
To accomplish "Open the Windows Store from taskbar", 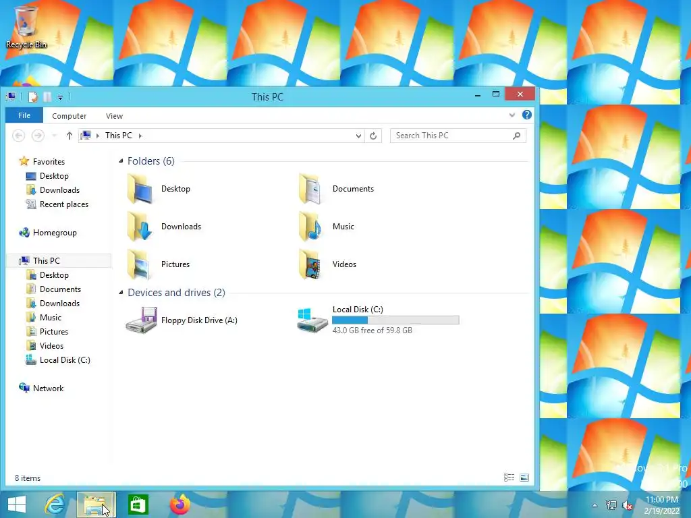I will (138, 505).
